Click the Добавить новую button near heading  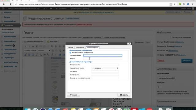[73, 18]
